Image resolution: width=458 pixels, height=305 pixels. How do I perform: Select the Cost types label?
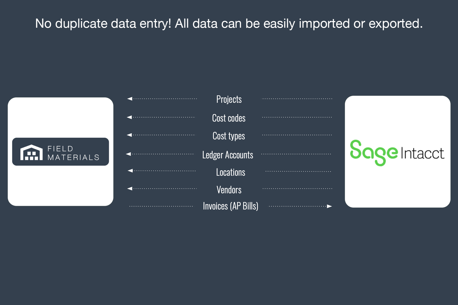pyautogui.click(x=229, y=136)
